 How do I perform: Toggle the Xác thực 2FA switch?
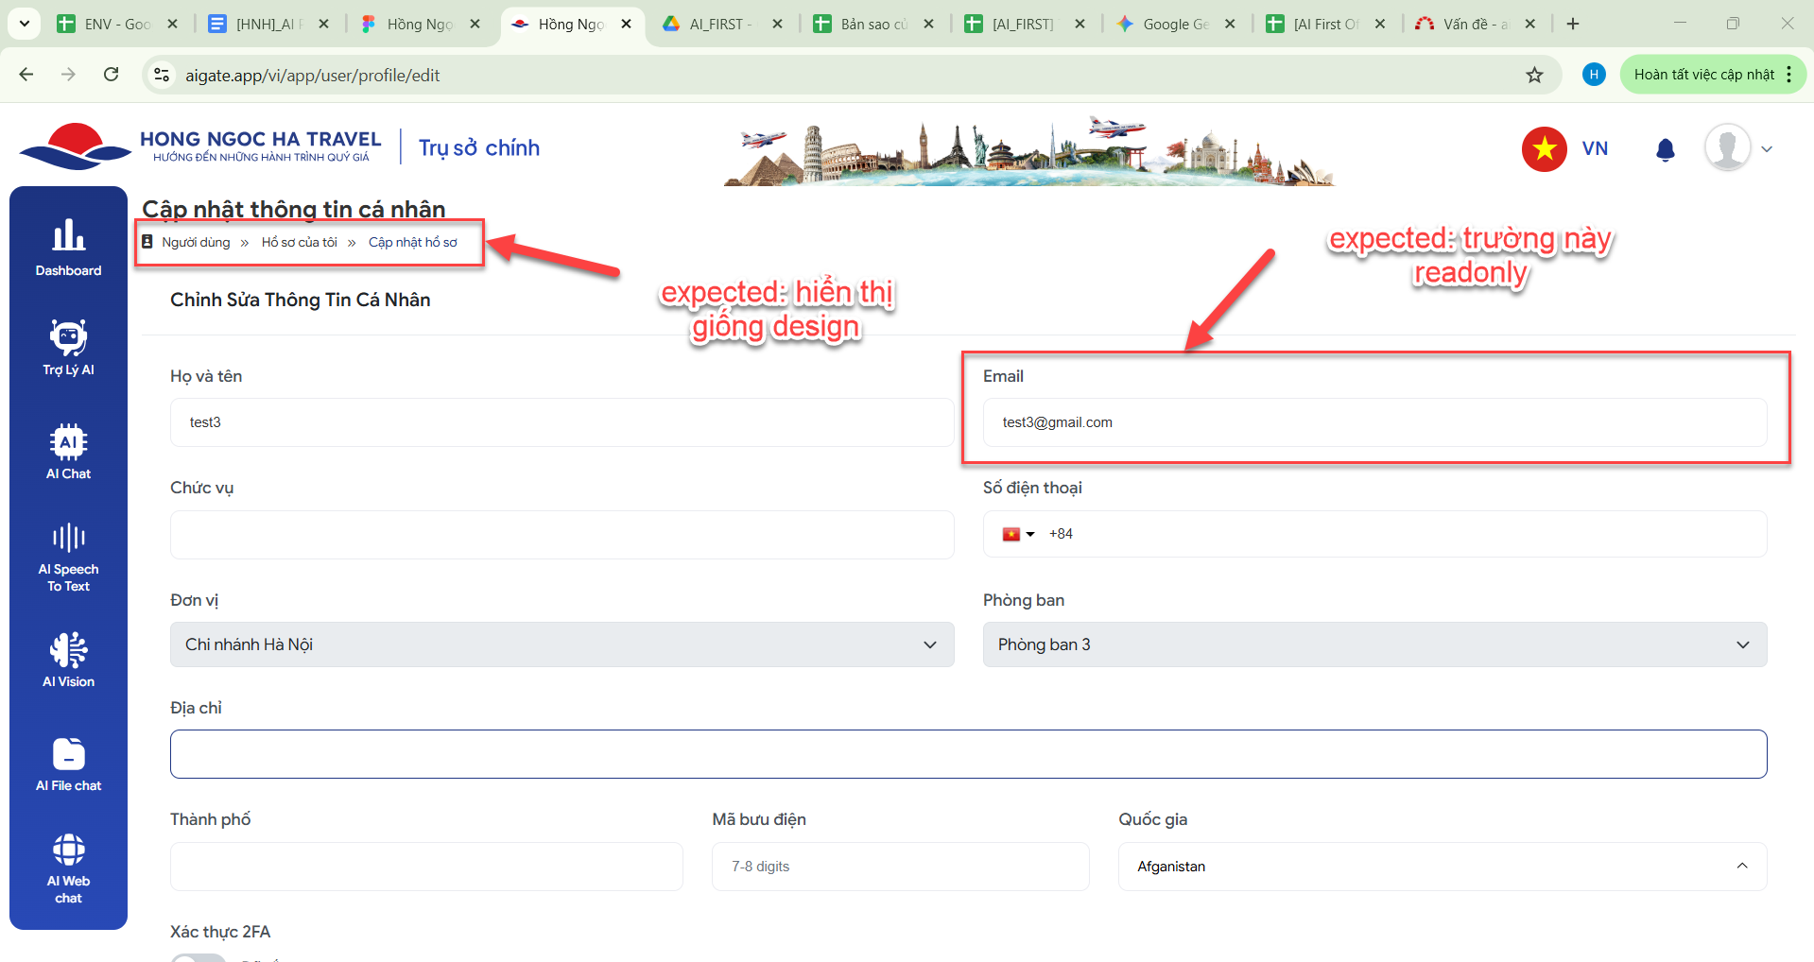(x=199, y=957)
